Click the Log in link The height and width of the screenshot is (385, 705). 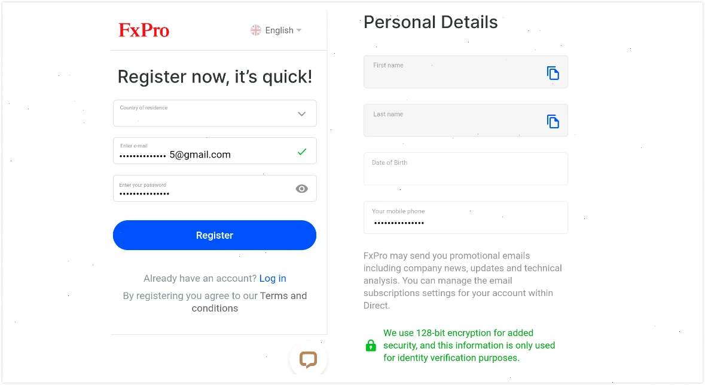(x=273, y=278)
